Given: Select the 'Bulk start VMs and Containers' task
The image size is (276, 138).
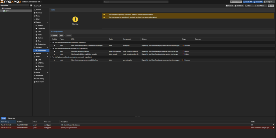Looking at the screenshot, I should click(x=138, y=125).
